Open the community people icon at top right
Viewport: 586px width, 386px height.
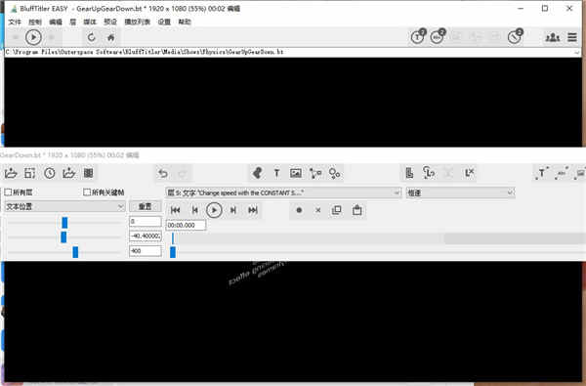click(553, 37)
